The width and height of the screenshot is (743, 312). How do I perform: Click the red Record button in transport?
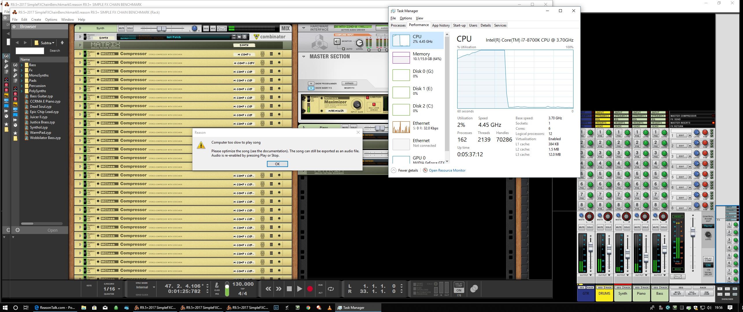coord(310,289)
